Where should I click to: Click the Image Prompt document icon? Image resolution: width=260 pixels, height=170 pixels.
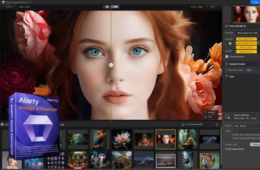click(227, 64)
